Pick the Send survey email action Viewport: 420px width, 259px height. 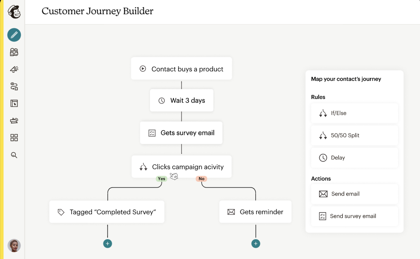[x=354, y=216]
